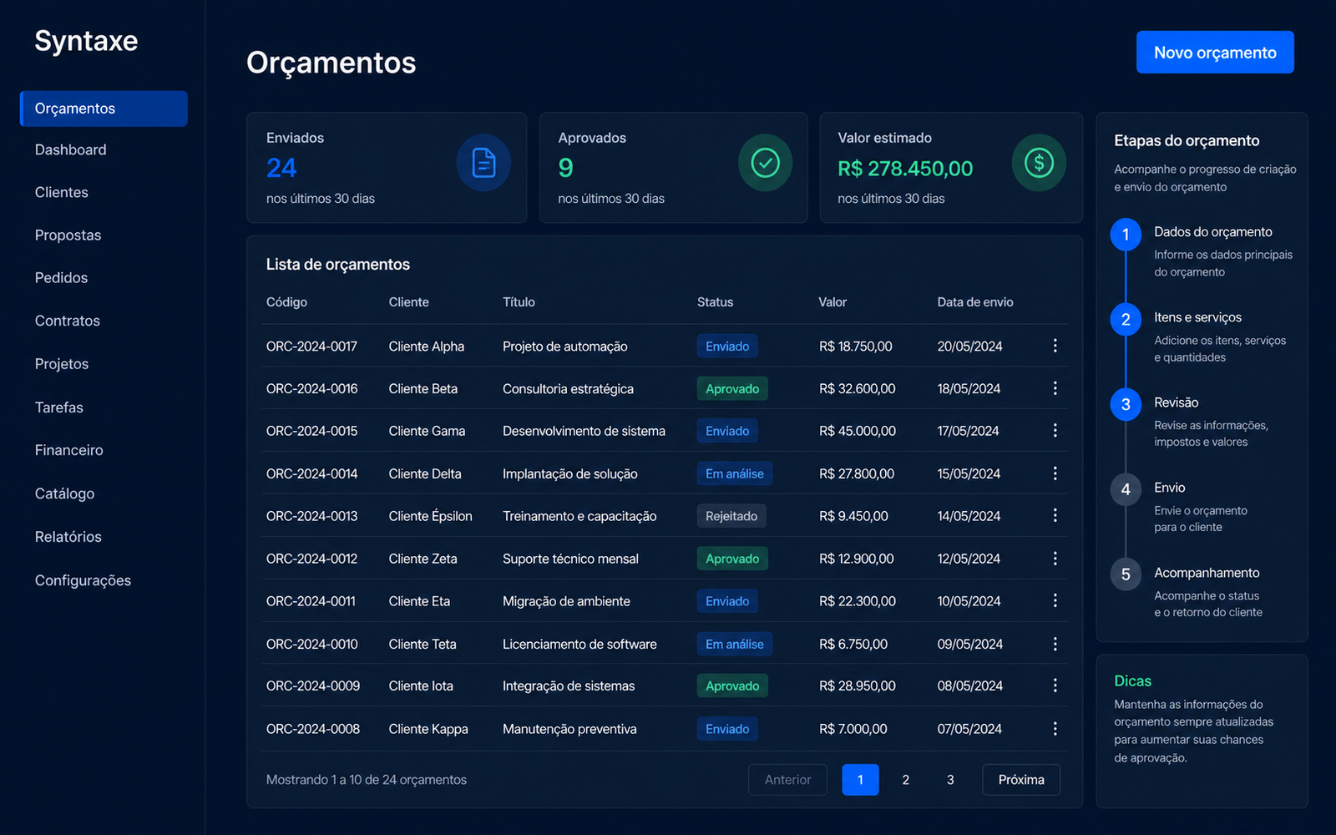The height and width of the screenshot is (835, 1336).
Task: Open actions menu for ORC-2024-0014
Action: point(1055,473)
